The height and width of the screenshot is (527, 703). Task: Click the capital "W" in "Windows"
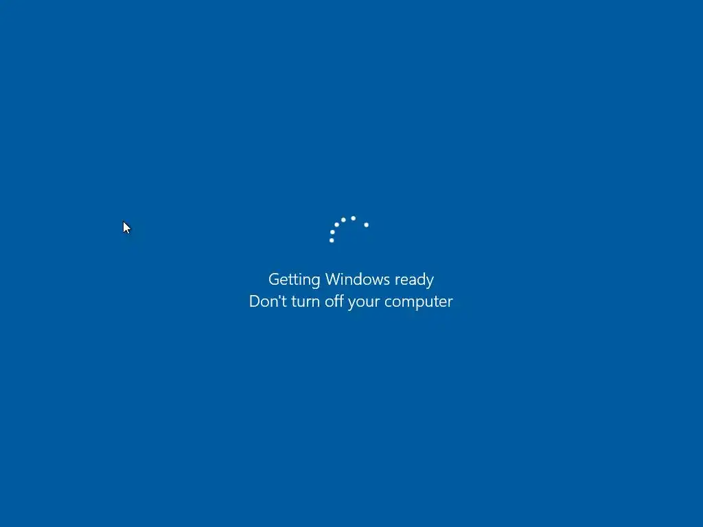(334, 279)
